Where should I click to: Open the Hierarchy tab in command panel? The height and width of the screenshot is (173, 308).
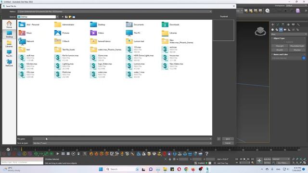[283, 25]
